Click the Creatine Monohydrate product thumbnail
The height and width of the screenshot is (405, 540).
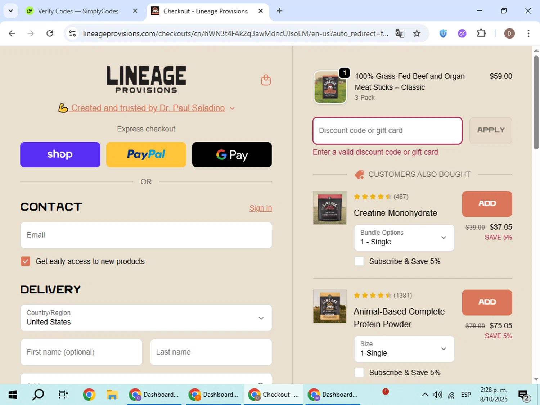pos(330,208)
